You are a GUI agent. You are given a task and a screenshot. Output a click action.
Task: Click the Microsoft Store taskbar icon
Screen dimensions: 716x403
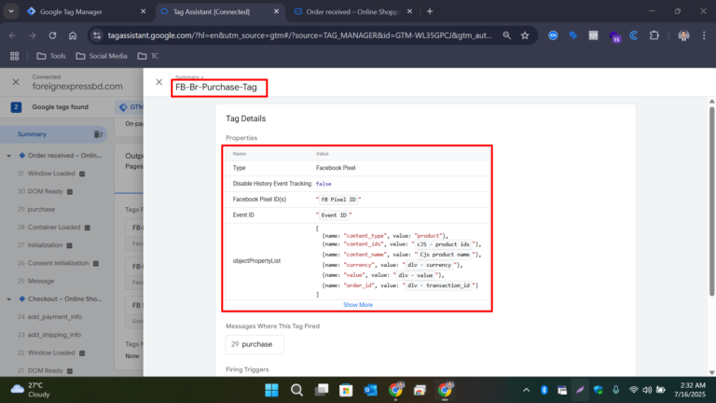coord(345,389)
